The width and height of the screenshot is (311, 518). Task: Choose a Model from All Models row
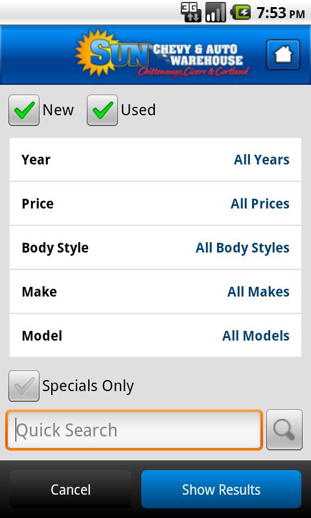coord(155,335)
